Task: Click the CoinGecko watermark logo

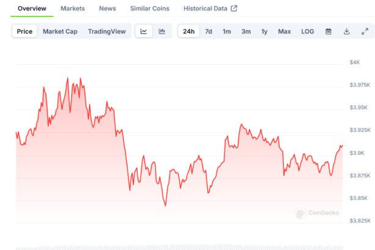Action: click(x=300, y=213)
